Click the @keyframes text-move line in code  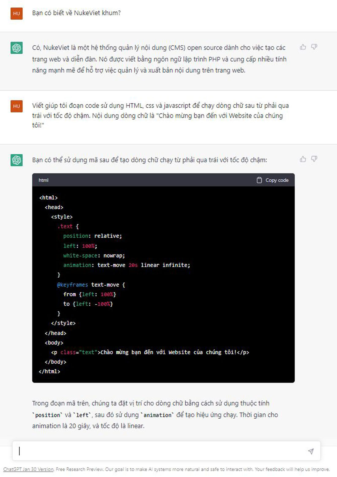(91, 285)
